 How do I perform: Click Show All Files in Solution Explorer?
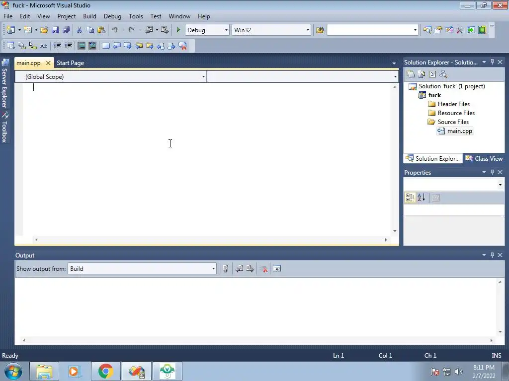[x=422, y=74]
